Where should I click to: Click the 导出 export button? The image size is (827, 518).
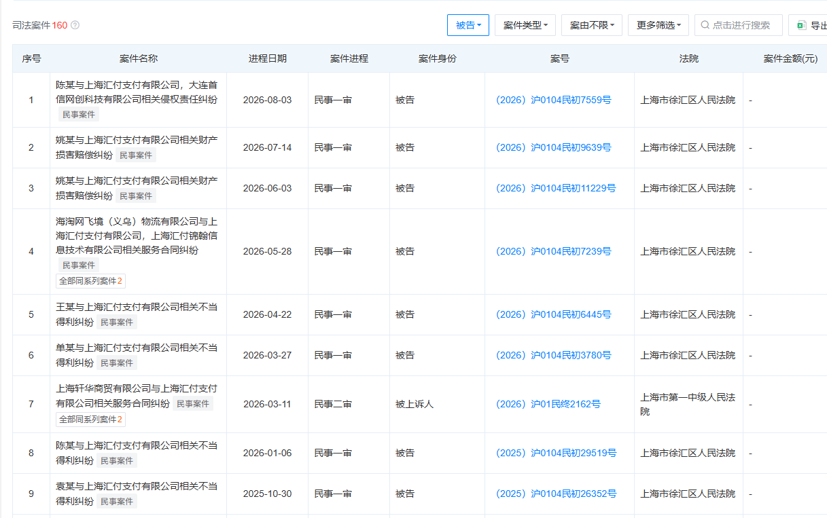[x=809, y=25]
